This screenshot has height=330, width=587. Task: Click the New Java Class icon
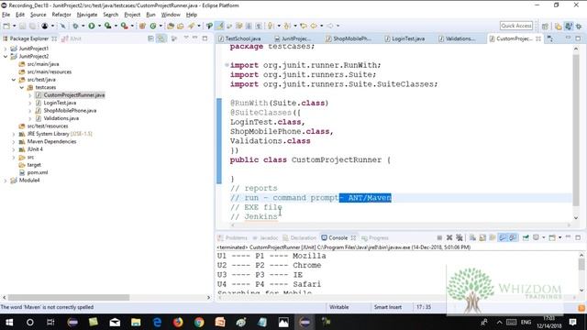click(153, 26)
